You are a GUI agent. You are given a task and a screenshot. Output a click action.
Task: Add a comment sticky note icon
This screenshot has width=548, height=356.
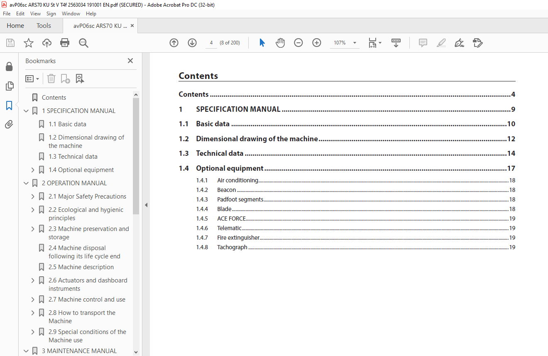coord(423,43)
